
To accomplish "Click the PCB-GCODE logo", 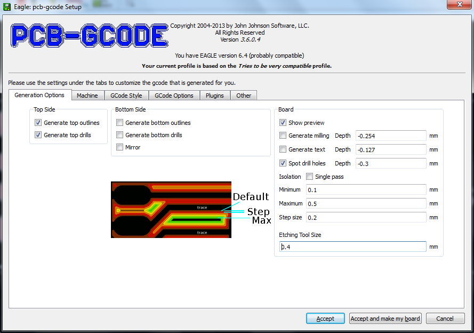I will pos(89,35).
